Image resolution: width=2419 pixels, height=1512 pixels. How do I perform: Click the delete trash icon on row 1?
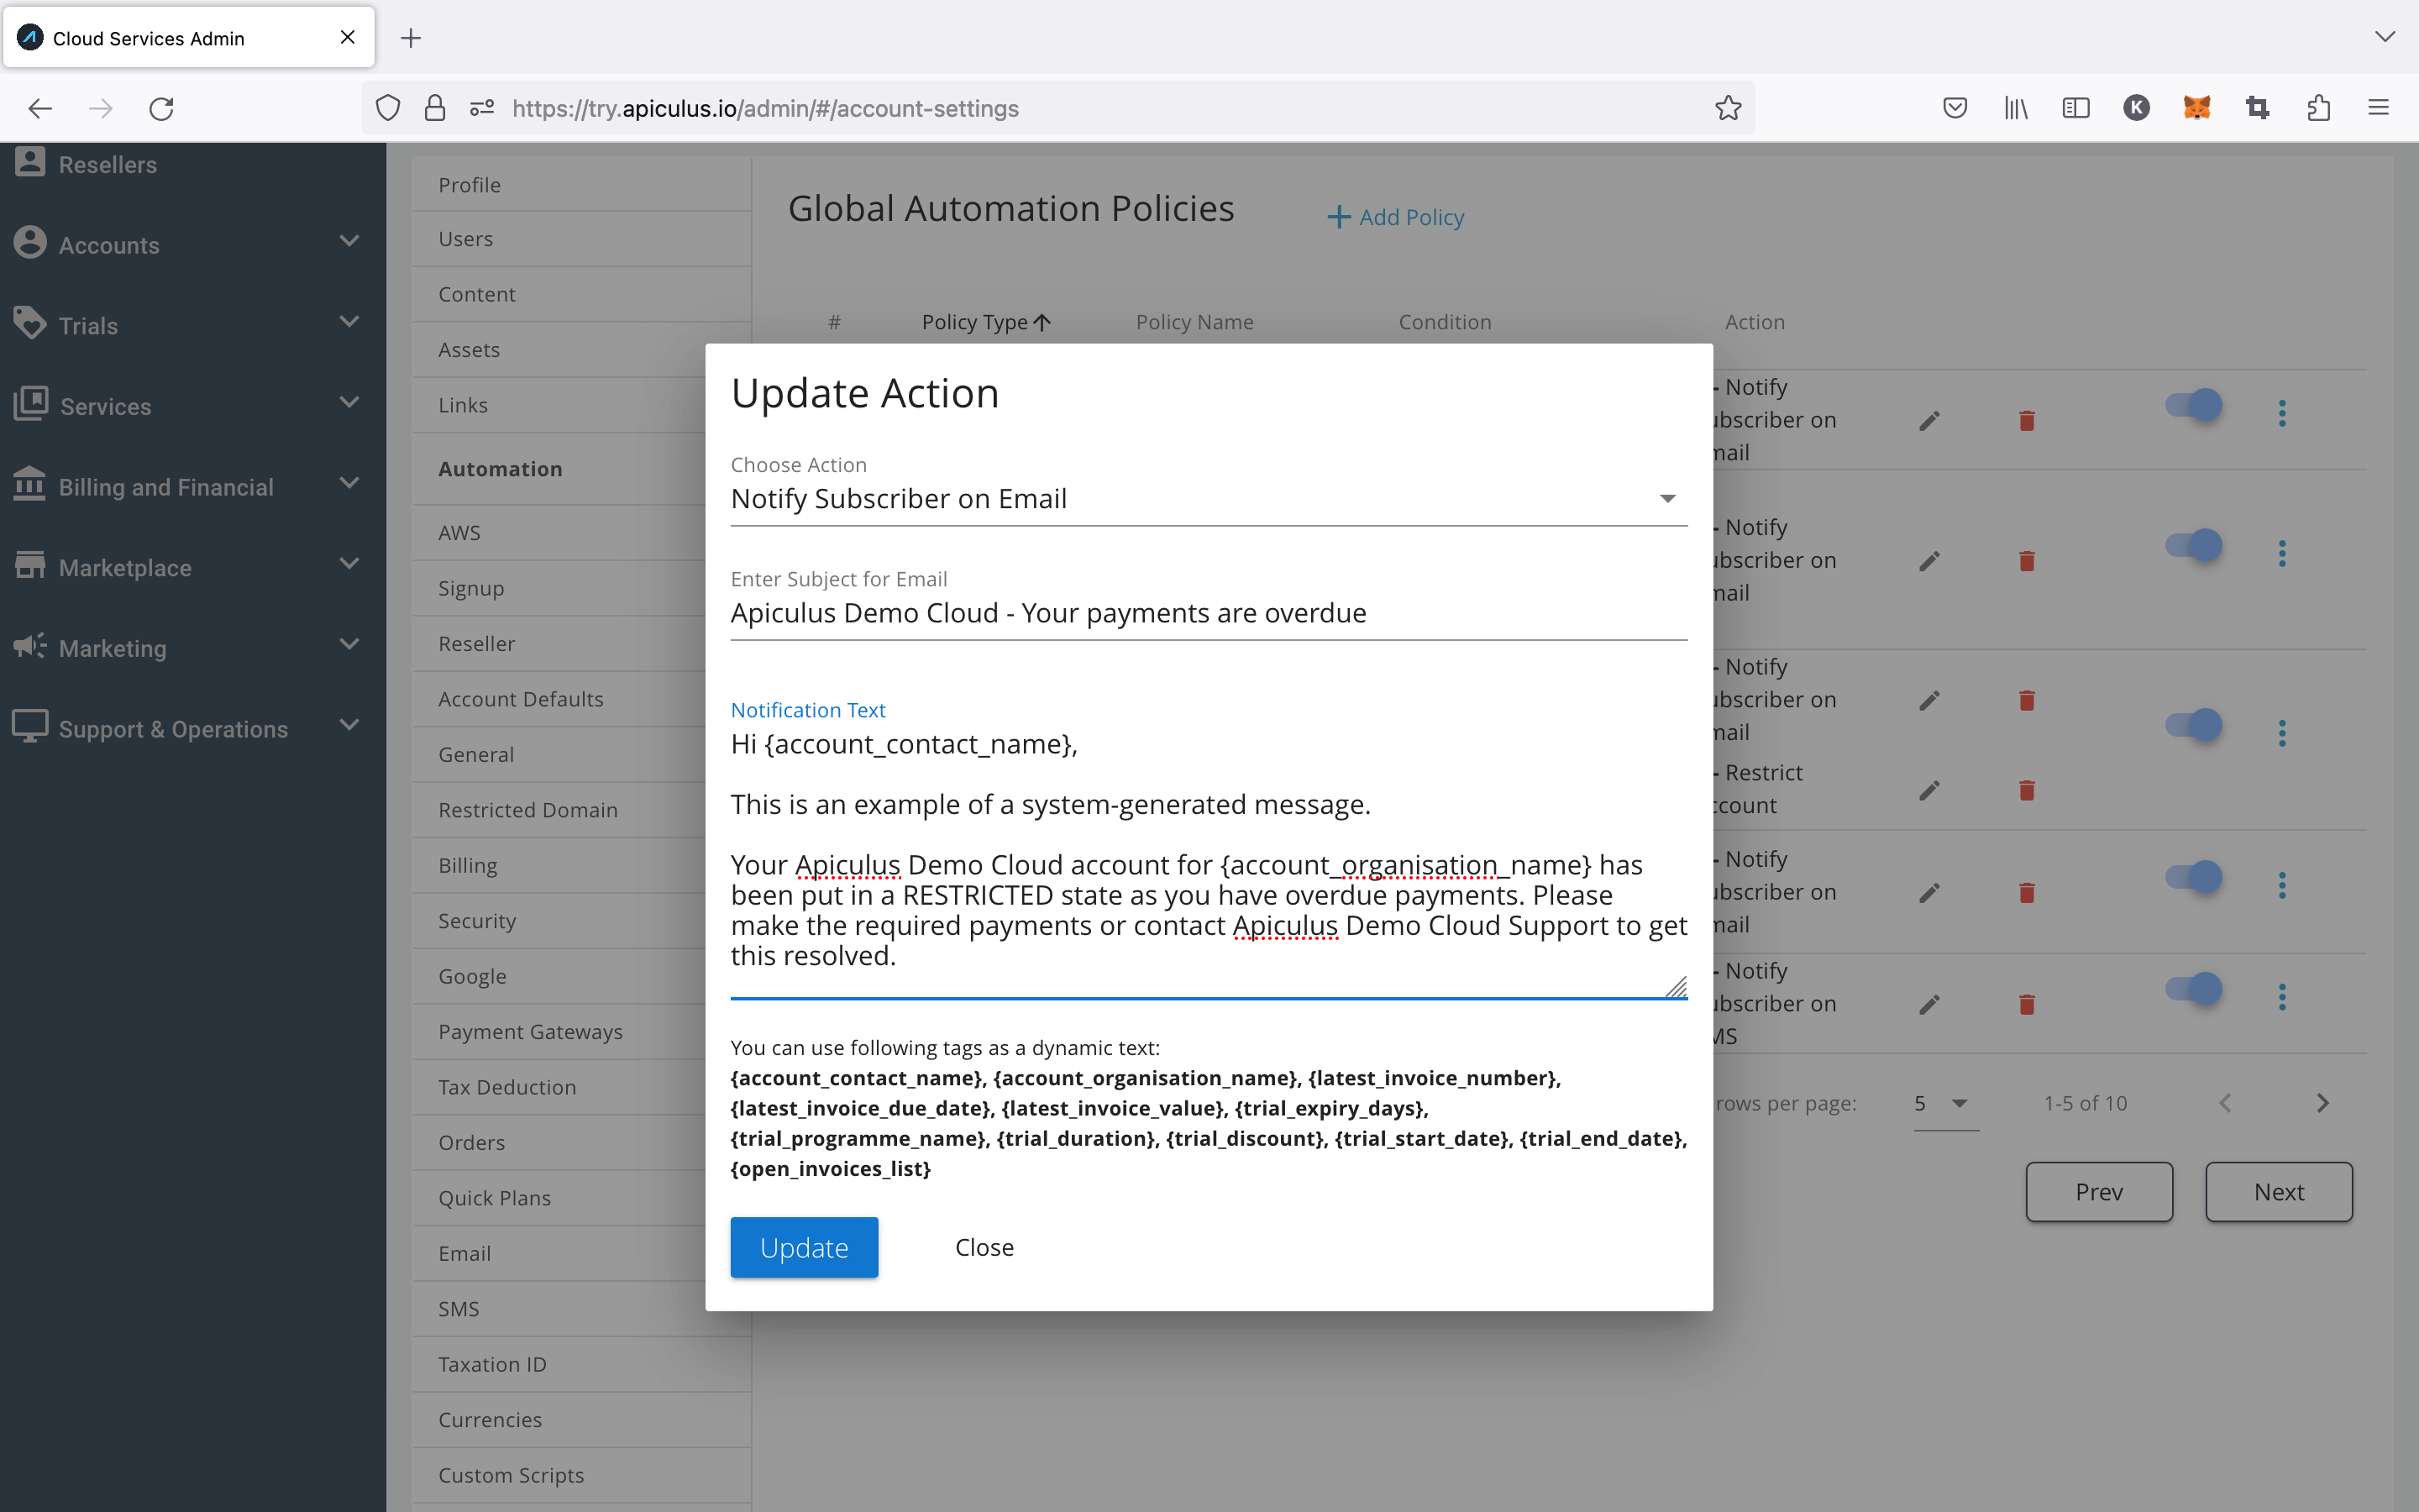click(2027, 420)
